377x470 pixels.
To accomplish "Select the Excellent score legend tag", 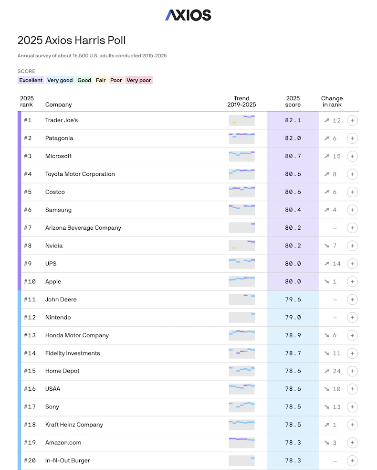I will tap(31, 80).
